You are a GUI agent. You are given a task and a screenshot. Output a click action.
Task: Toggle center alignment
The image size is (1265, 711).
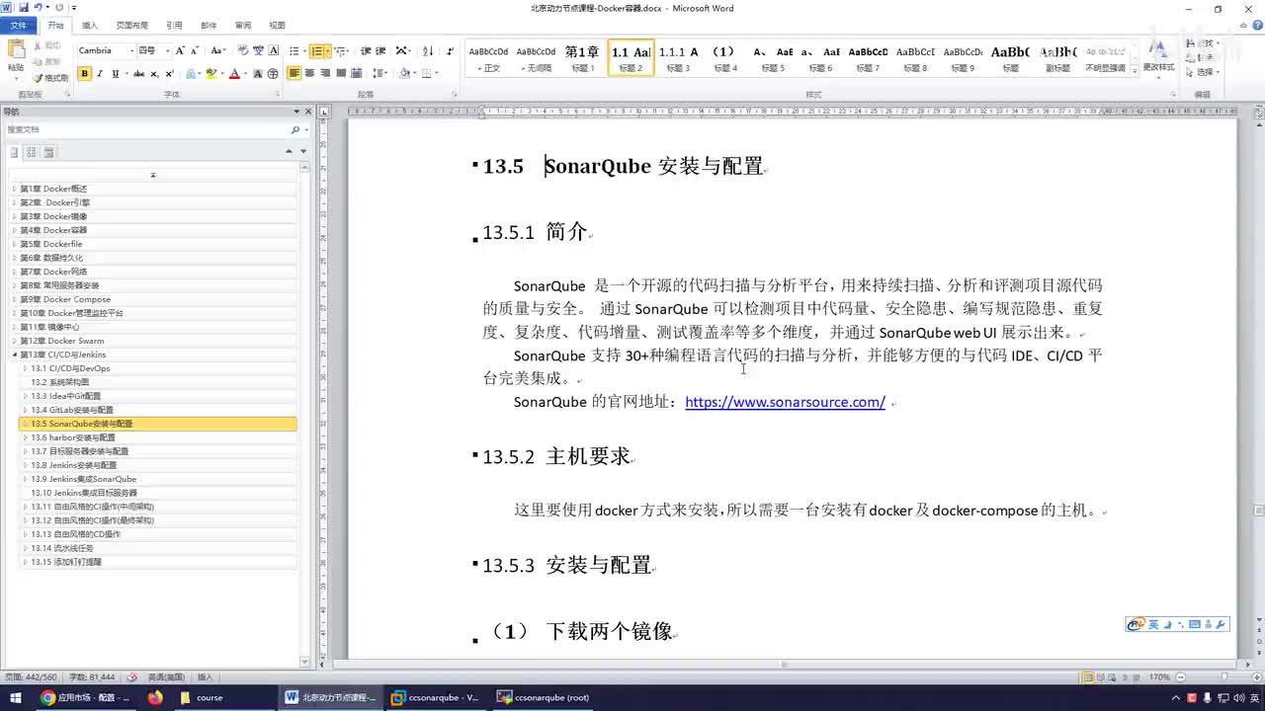310,74
